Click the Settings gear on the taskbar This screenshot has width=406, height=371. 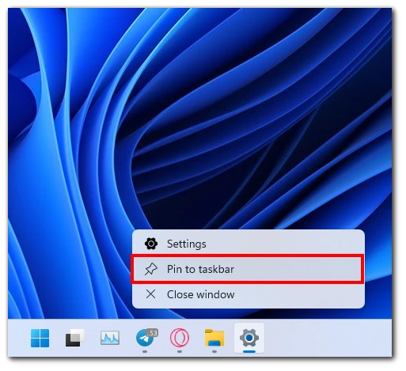click(249, 338)
